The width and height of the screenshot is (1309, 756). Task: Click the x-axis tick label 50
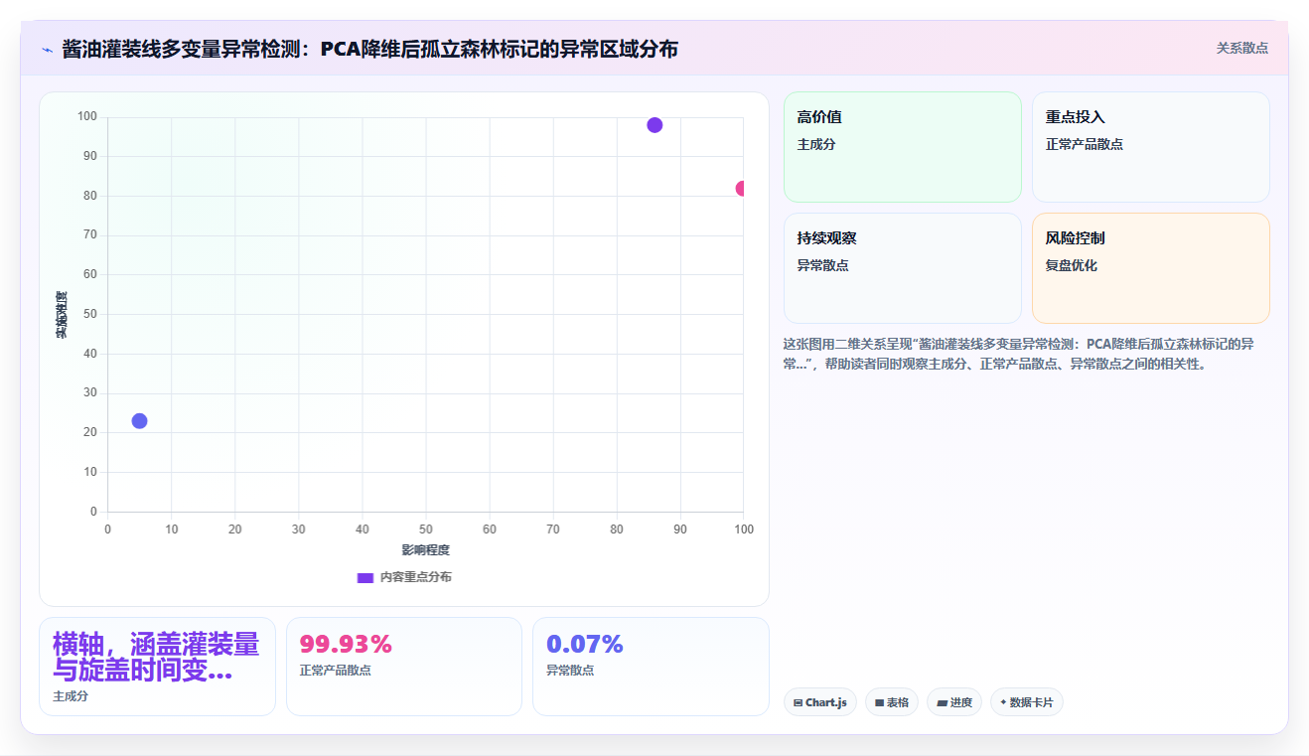426,529
